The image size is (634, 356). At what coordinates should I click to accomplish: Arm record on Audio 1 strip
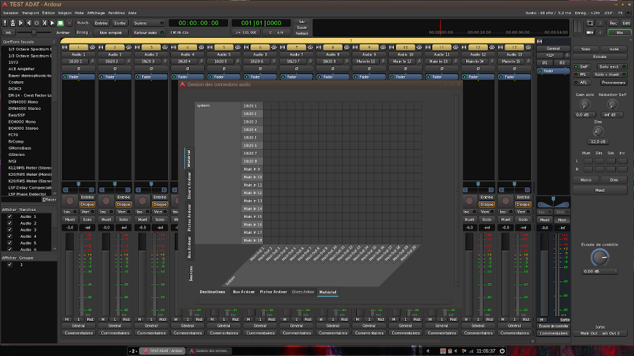pyautogui.click(x=69, y=201)
